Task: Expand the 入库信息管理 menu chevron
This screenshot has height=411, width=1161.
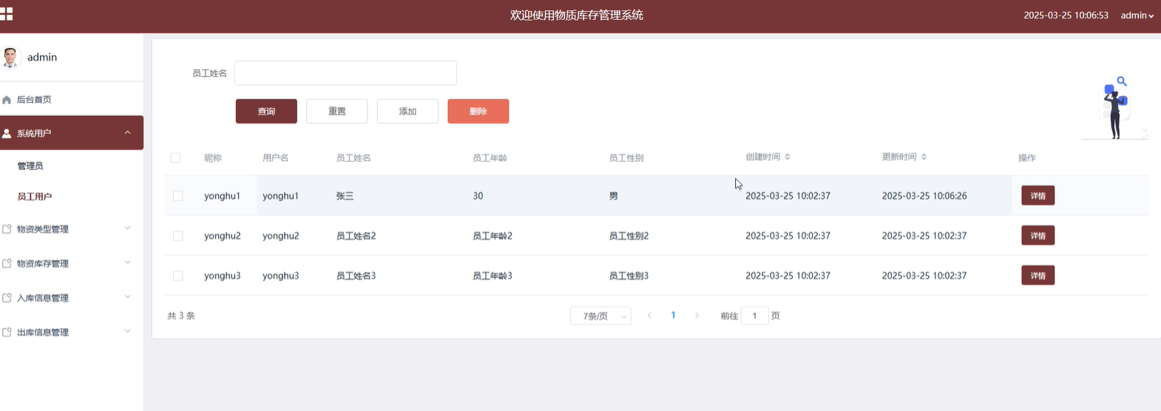Action: tap(127, 297)
